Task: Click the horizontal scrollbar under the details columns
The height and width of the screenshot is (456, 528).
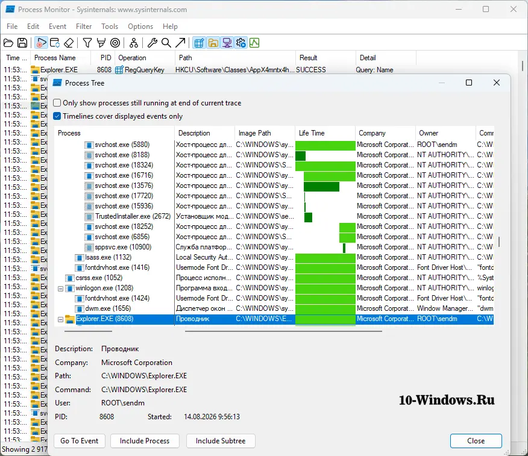Action: [x=283, y=331]
